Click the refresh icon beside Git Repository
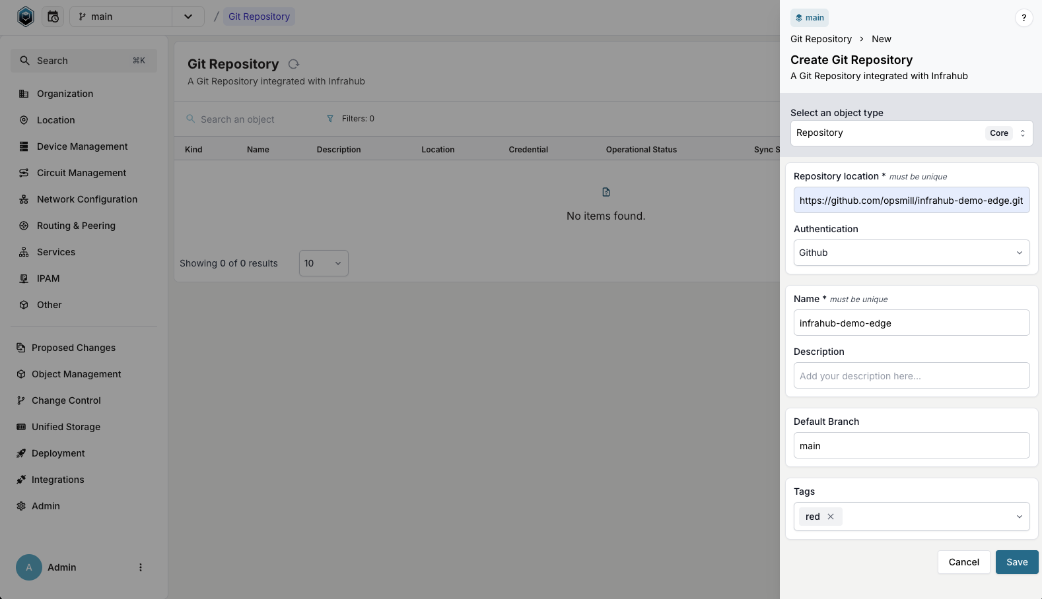 point(294,64)
